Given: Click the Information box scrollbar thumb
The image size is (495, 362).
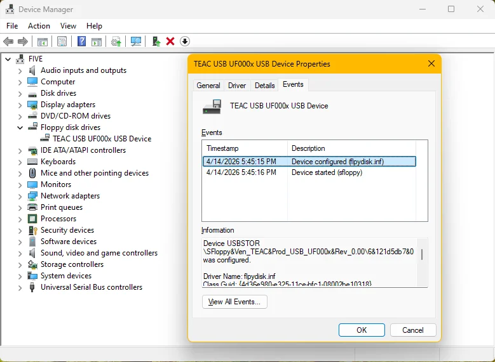Looking at the screenshot, I should 422,254.
